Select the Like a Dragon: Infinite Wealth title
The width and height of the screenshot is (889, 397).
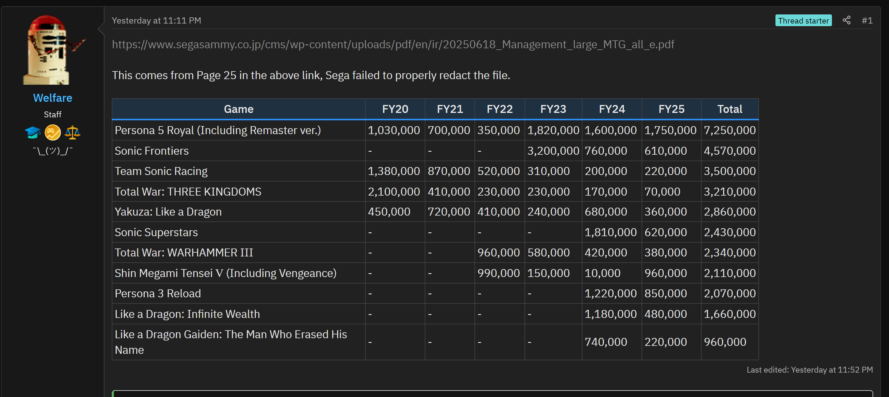coord(187,314)
